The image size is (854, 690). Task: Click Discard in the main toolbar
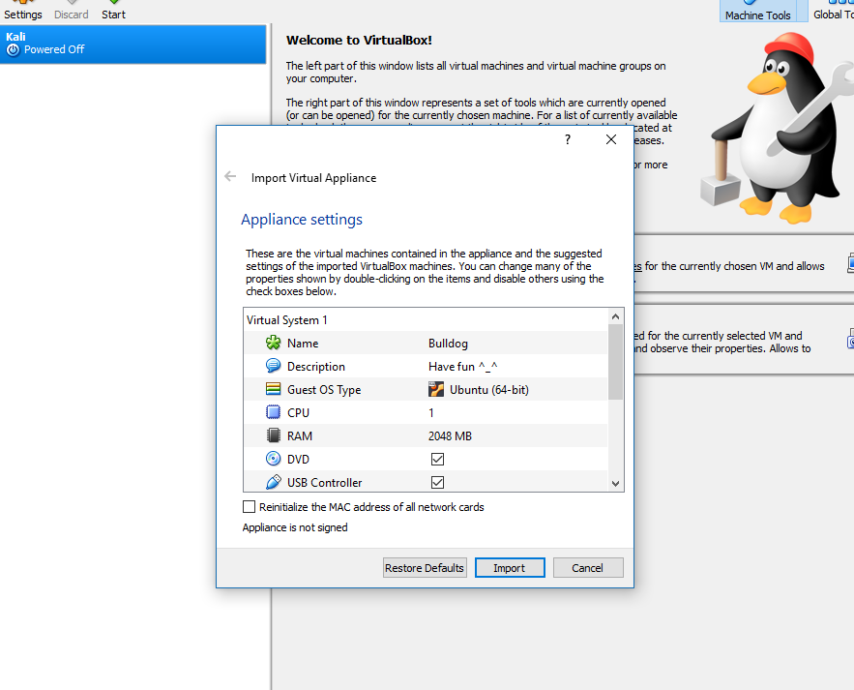[x=72, y=11]
